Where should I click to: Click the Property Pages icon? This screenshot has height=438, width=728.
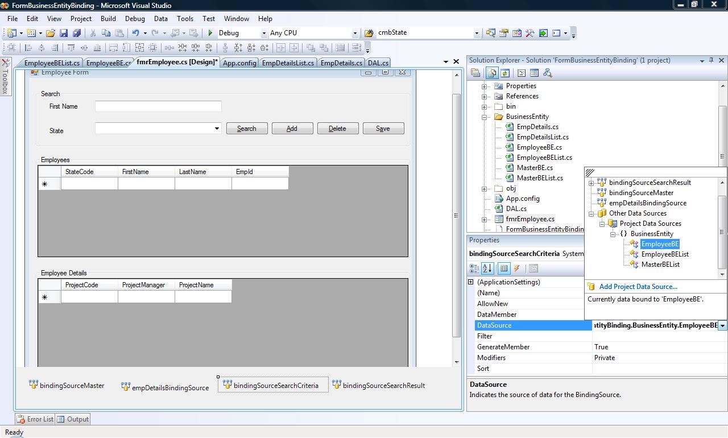[x=533, y=268]
